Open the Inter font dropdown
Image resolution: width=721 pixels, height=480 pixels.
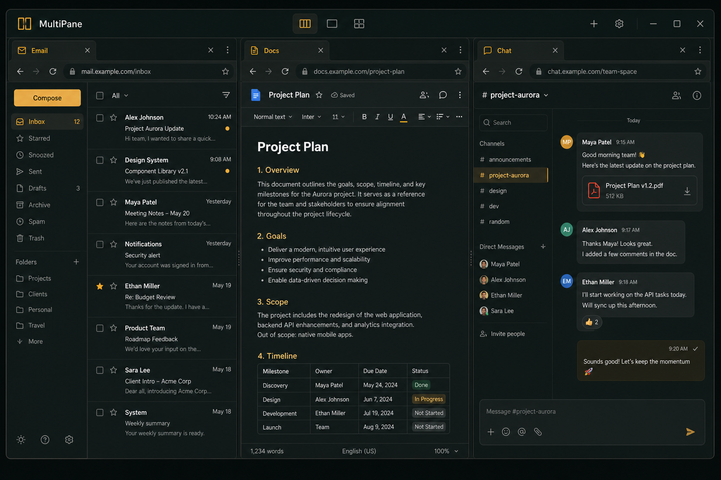(x=311, y=117)
